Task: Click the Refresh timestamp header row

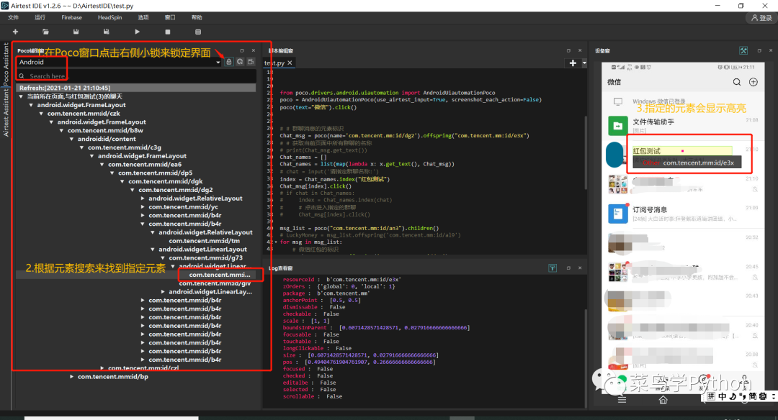Action: (136, 88)
